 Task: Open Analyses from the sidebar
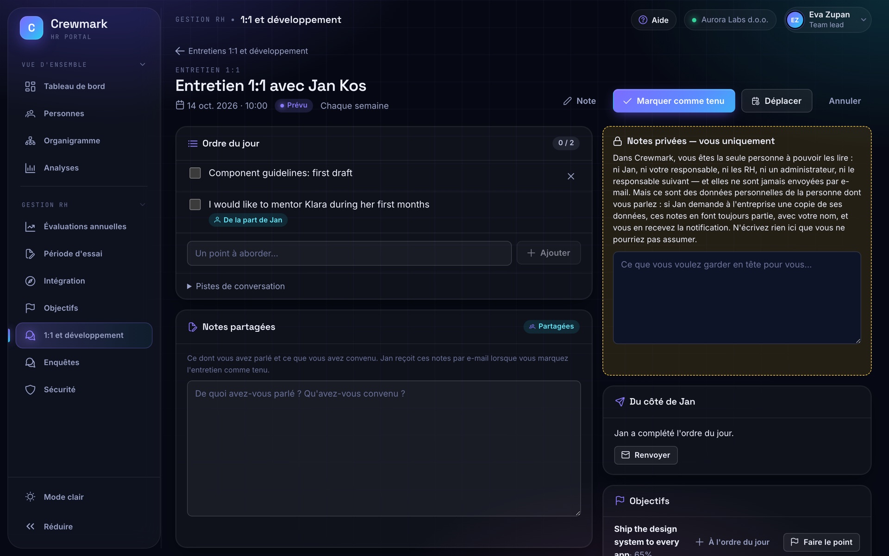click(x=84, y=168)
